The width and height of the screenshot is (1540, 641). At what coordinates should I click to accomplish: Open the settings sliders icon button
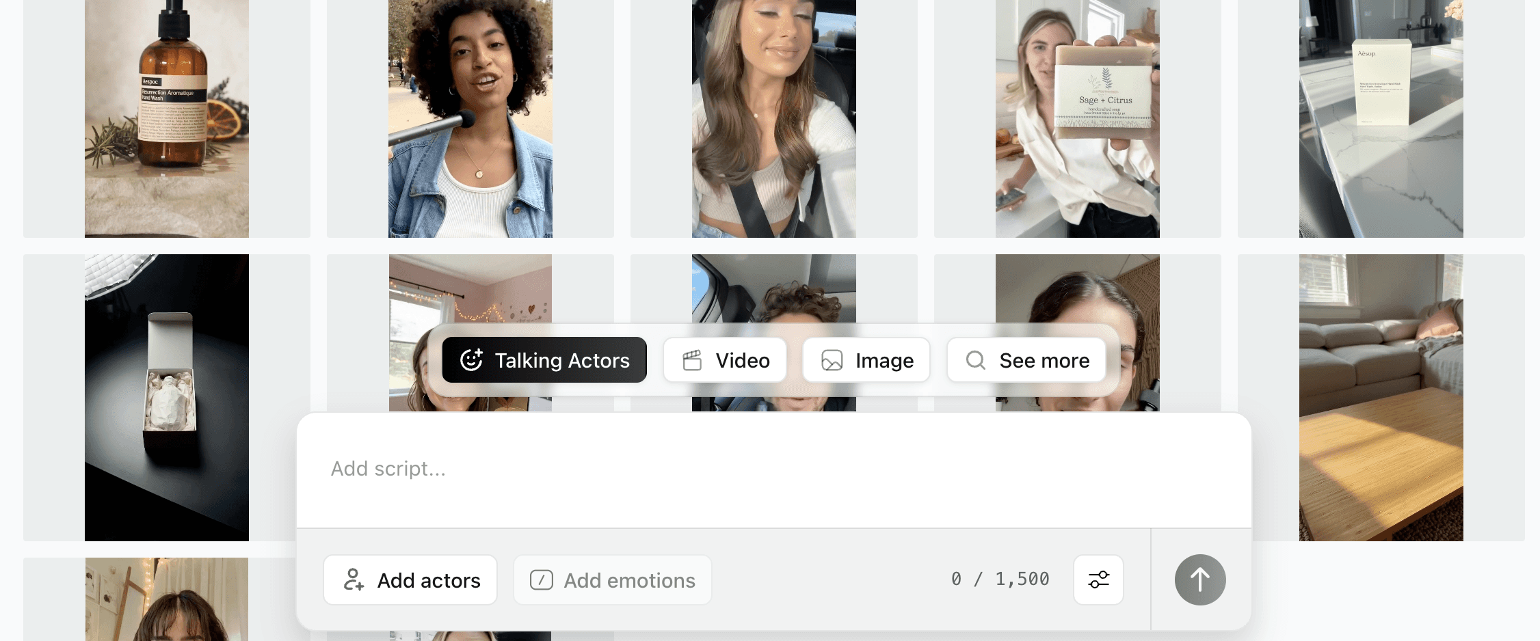coord(1098,580)
